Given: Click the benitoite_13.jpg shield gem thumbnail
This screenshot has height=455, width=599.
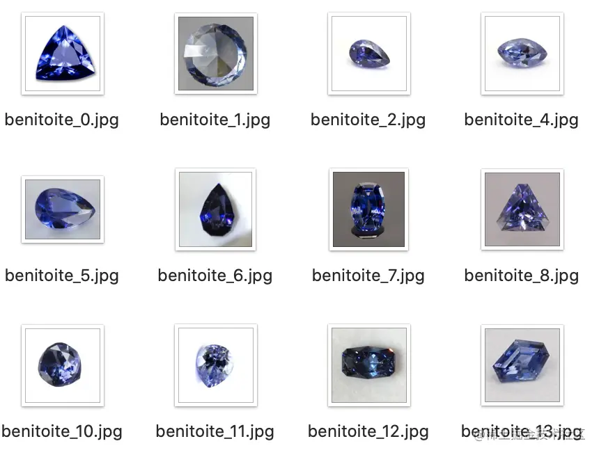Looking at the screenshot, I should [x=522, y=365].
